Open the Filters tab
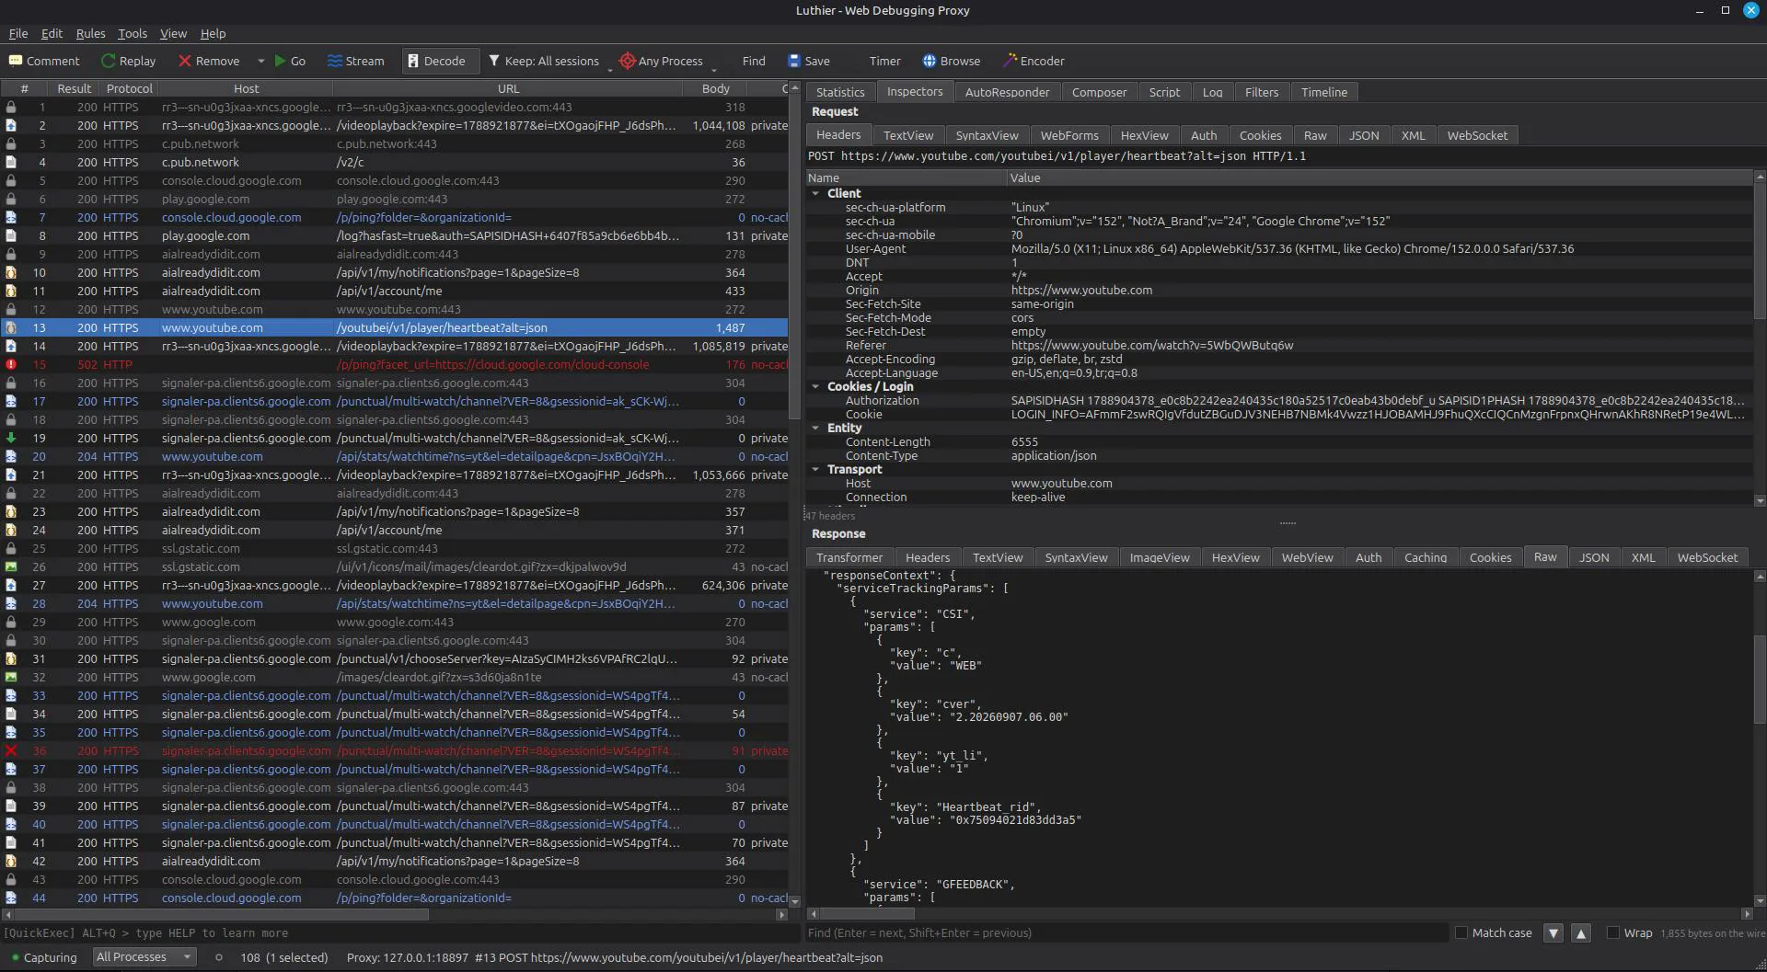Image resolution: width=1767 pixels, height=972 pixels. coord(1262,92)
